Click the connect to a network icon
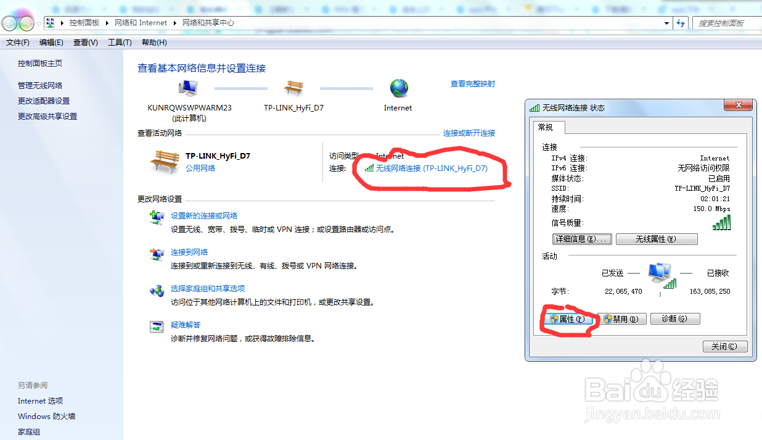The image size is (762, 440). coord(157,254)
